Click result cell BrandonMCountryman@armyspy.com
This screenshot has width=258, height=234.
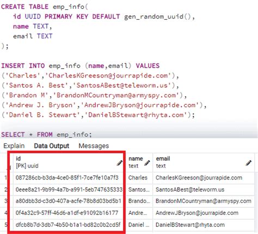204,201
